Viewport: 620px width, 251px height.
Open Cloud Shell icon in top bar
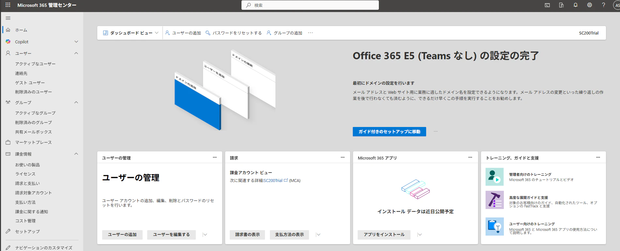(547, 5)
